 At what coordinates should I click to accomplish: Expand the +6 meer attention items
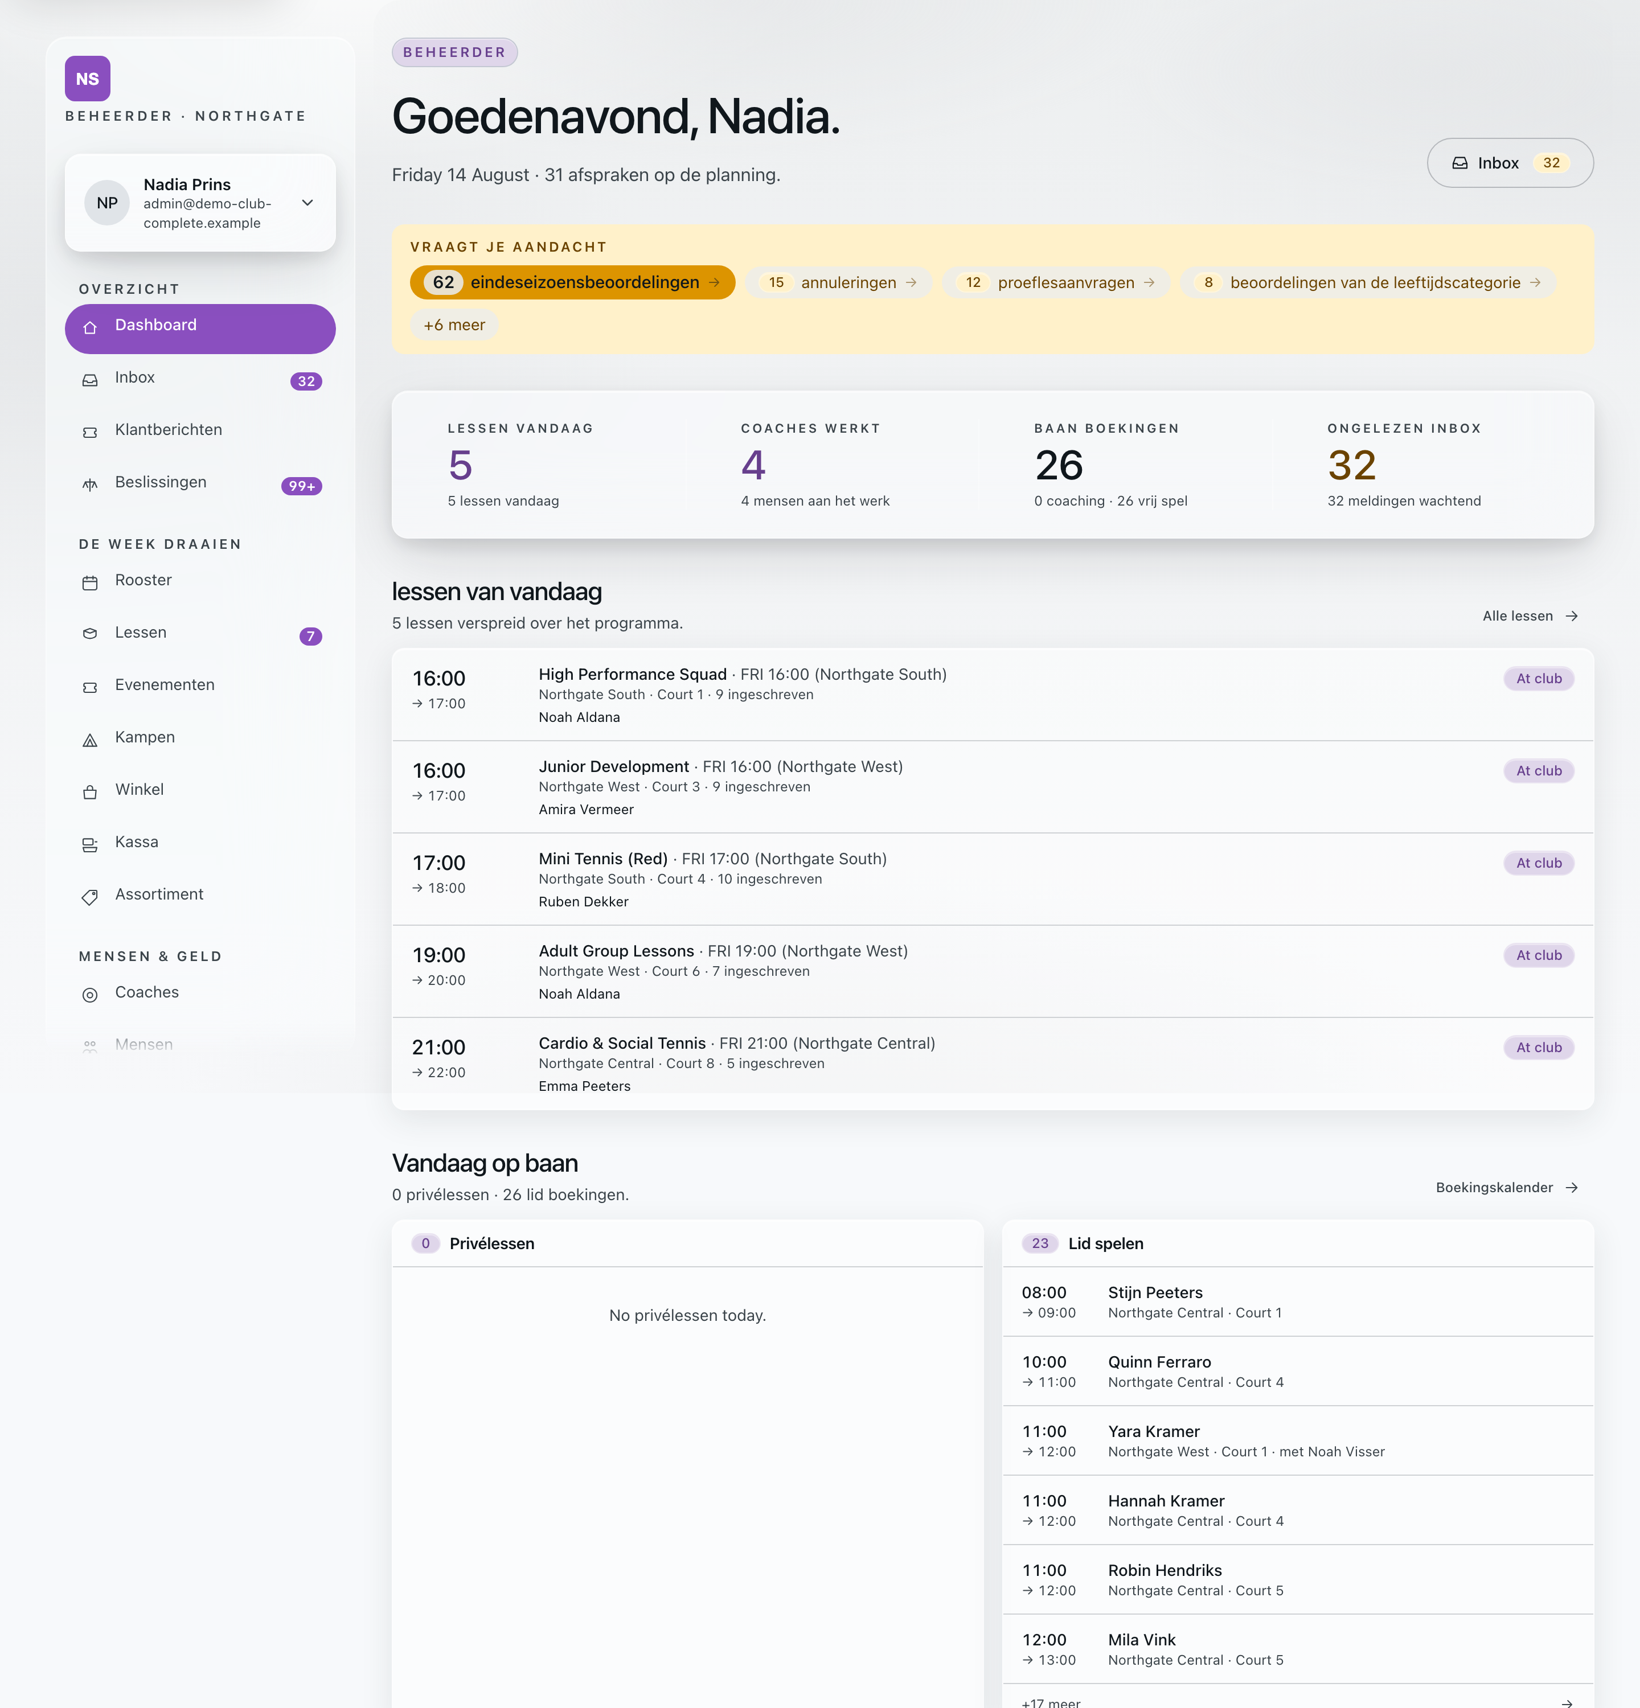pos(454,325)
